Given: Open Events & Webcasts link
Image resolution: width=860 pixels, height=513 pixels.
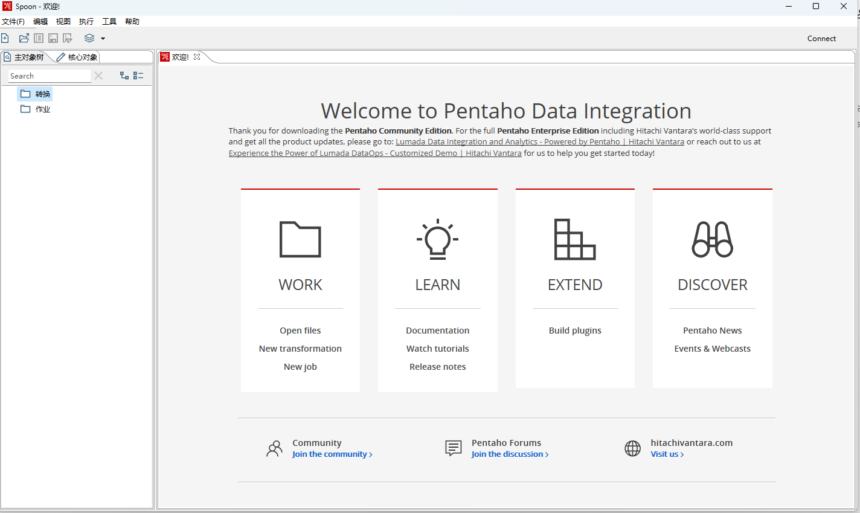Looking at the screenshot, I should click(x=713, y=349).
